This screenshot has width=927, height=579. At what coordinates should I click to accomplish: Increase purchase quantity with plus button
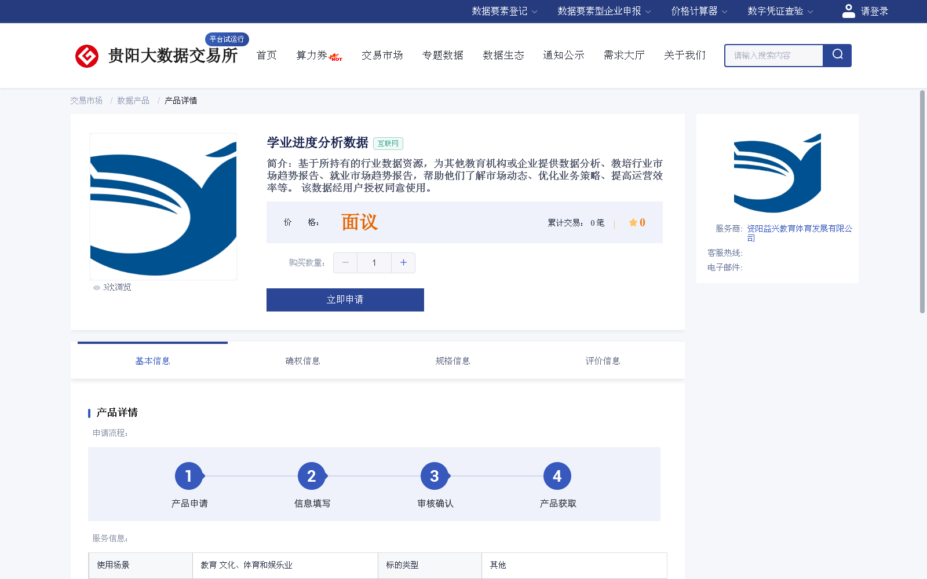click(x=403, y=263)
